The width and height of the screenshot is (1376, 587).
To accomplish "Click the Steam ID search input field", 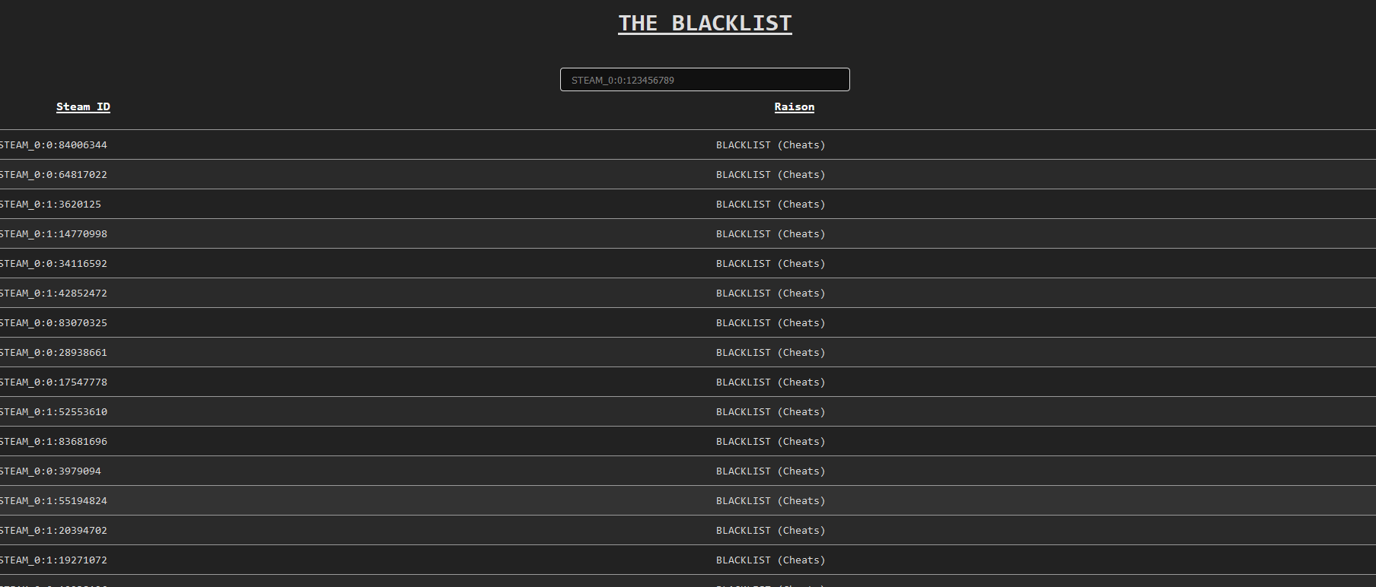I will click(705, 80).
